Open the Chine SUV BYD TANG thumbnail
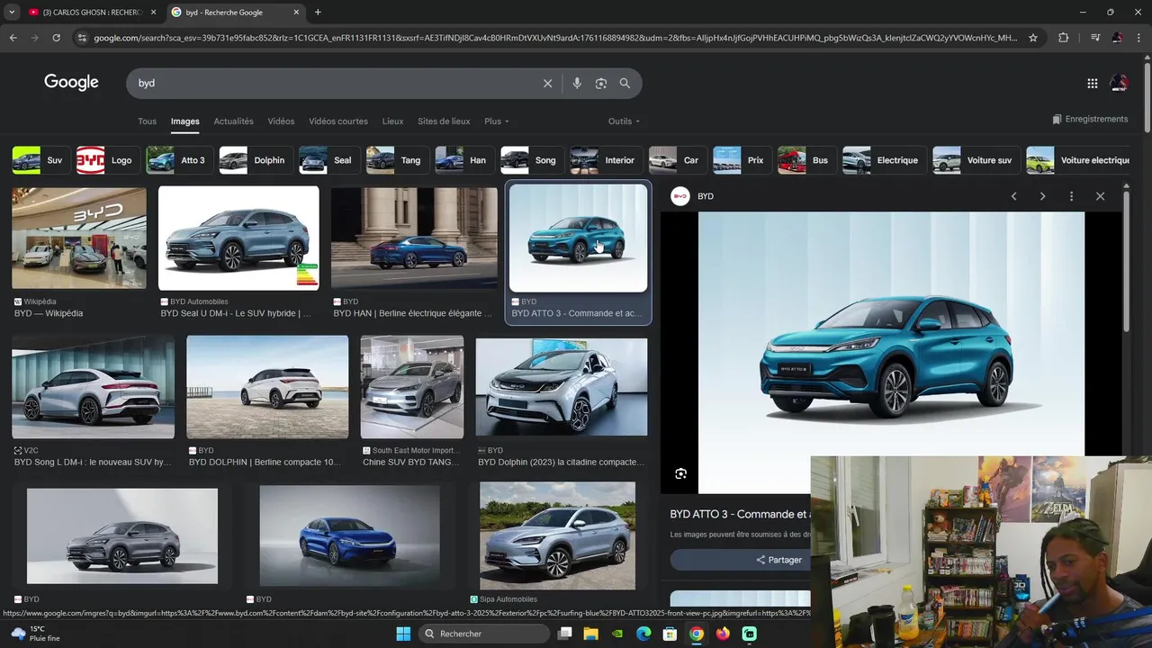This screenshot has width=1152, height=648. coord(412,387)
